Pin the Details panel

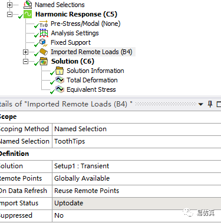[x=210, y=104]
